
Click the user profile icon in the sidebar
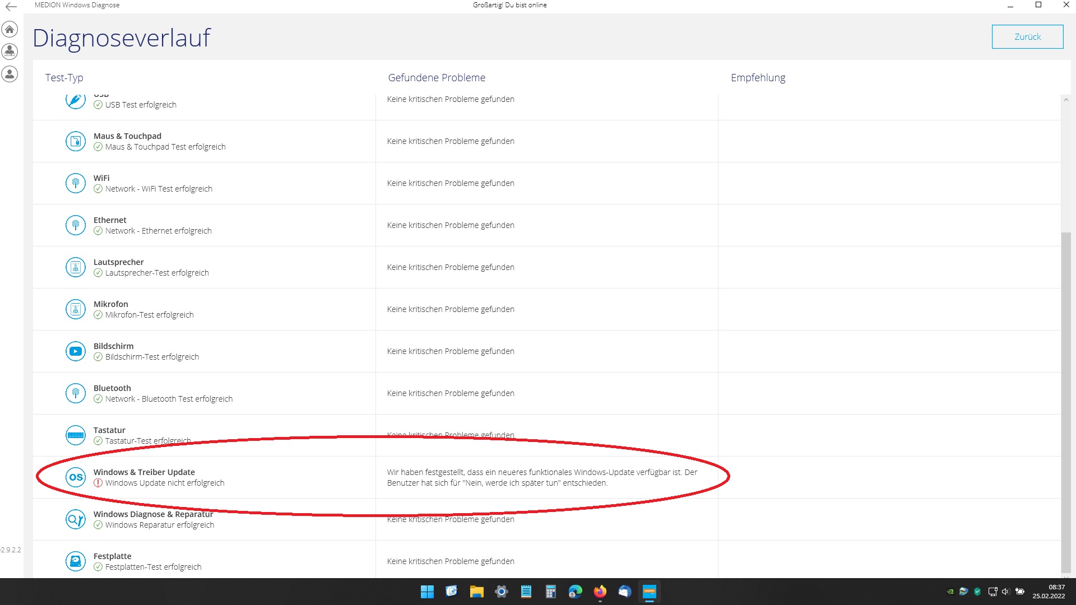(x=10, y=73)
